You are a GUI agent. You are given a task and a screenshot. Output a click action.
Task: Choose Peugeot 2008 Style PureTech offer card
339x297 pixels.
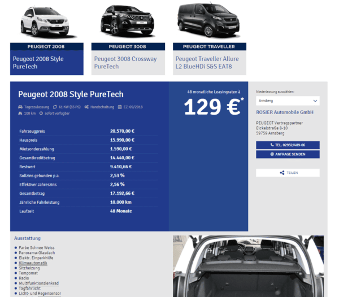coord(47,63)
